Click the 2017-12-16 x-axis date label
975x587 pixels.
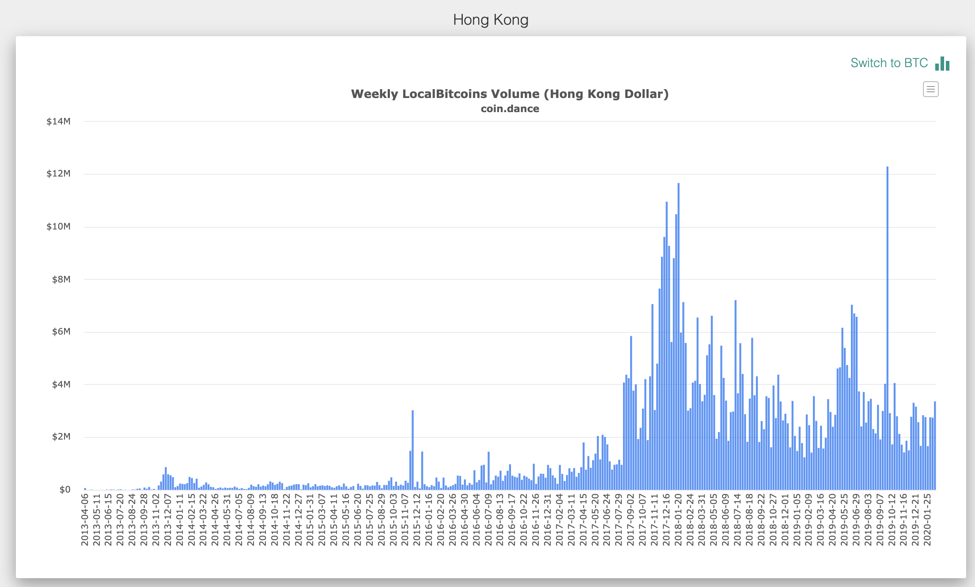coord(666,520)
